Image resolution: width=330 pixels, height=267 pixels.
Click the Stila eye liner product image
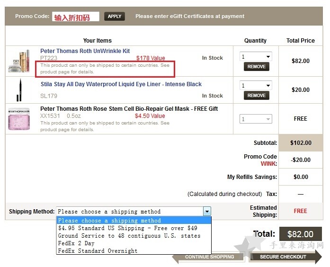pyautogui.click(x=19, y=90)
